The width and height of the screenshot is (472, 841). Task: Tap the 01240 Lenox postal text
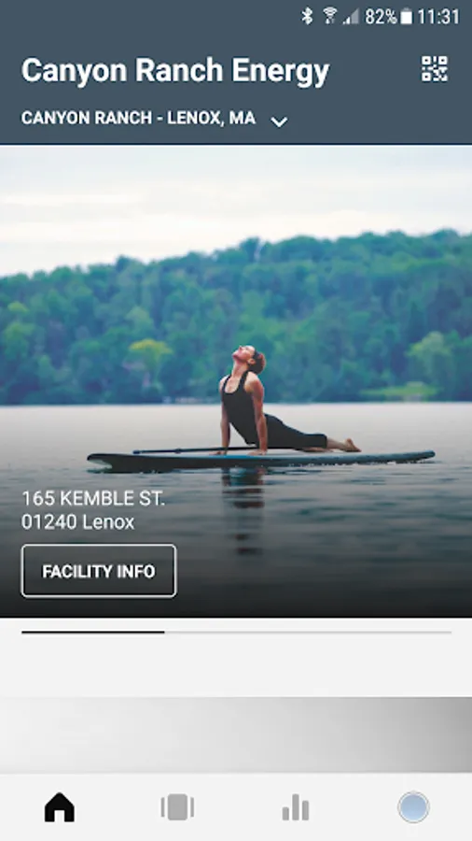tap(78, 521)
